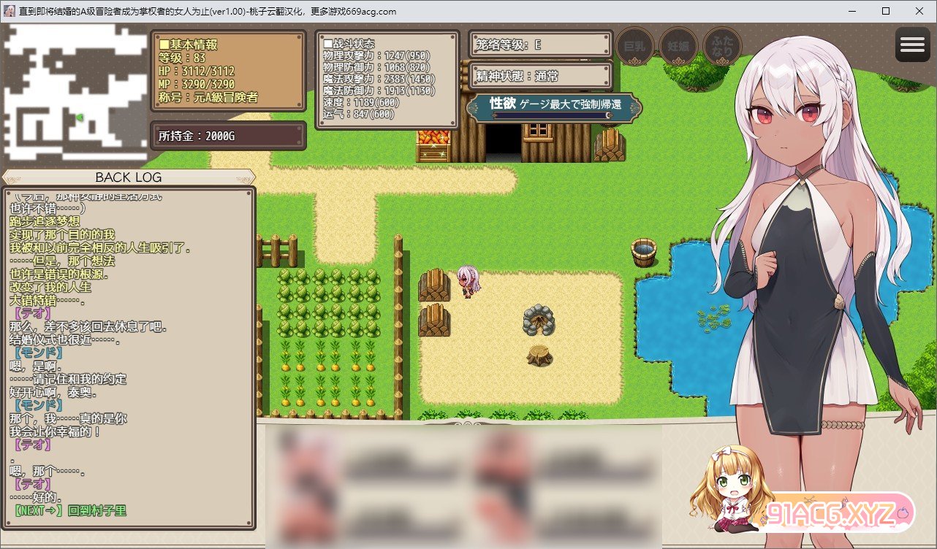
Task: Click the water bucket near the pond
Action: coord(643,253)
